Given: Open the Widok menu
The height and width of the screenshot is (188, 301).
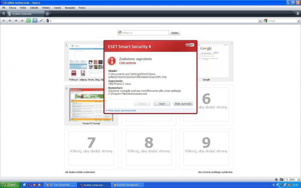Looking at the screenshot, I should [x=23, y=8].
